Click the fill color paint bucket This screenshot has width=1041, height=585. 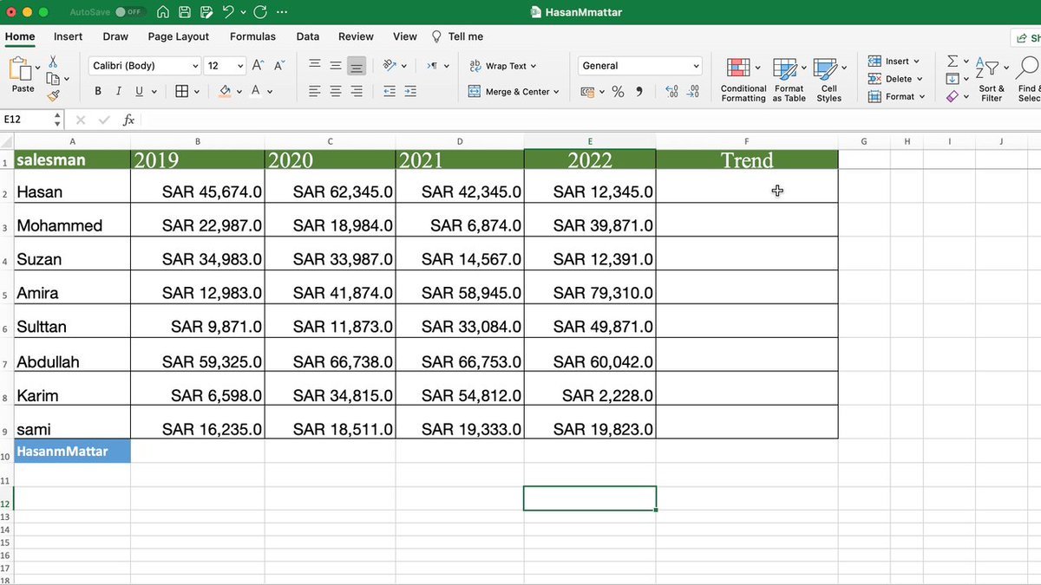pos(226,91)
